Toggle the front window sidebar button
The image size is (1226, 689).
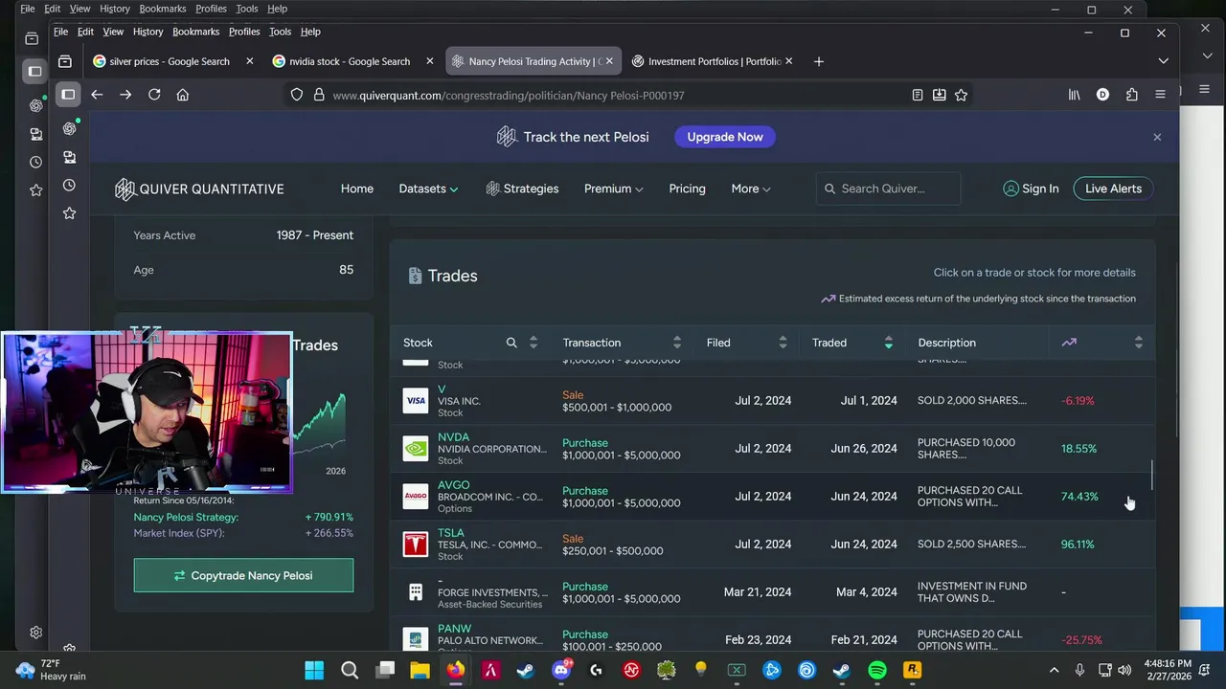coord(68,95)
